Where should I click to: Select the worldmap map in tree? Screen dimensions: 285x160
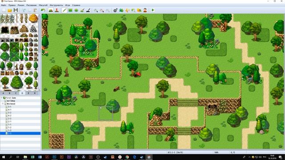coord(11,101)
